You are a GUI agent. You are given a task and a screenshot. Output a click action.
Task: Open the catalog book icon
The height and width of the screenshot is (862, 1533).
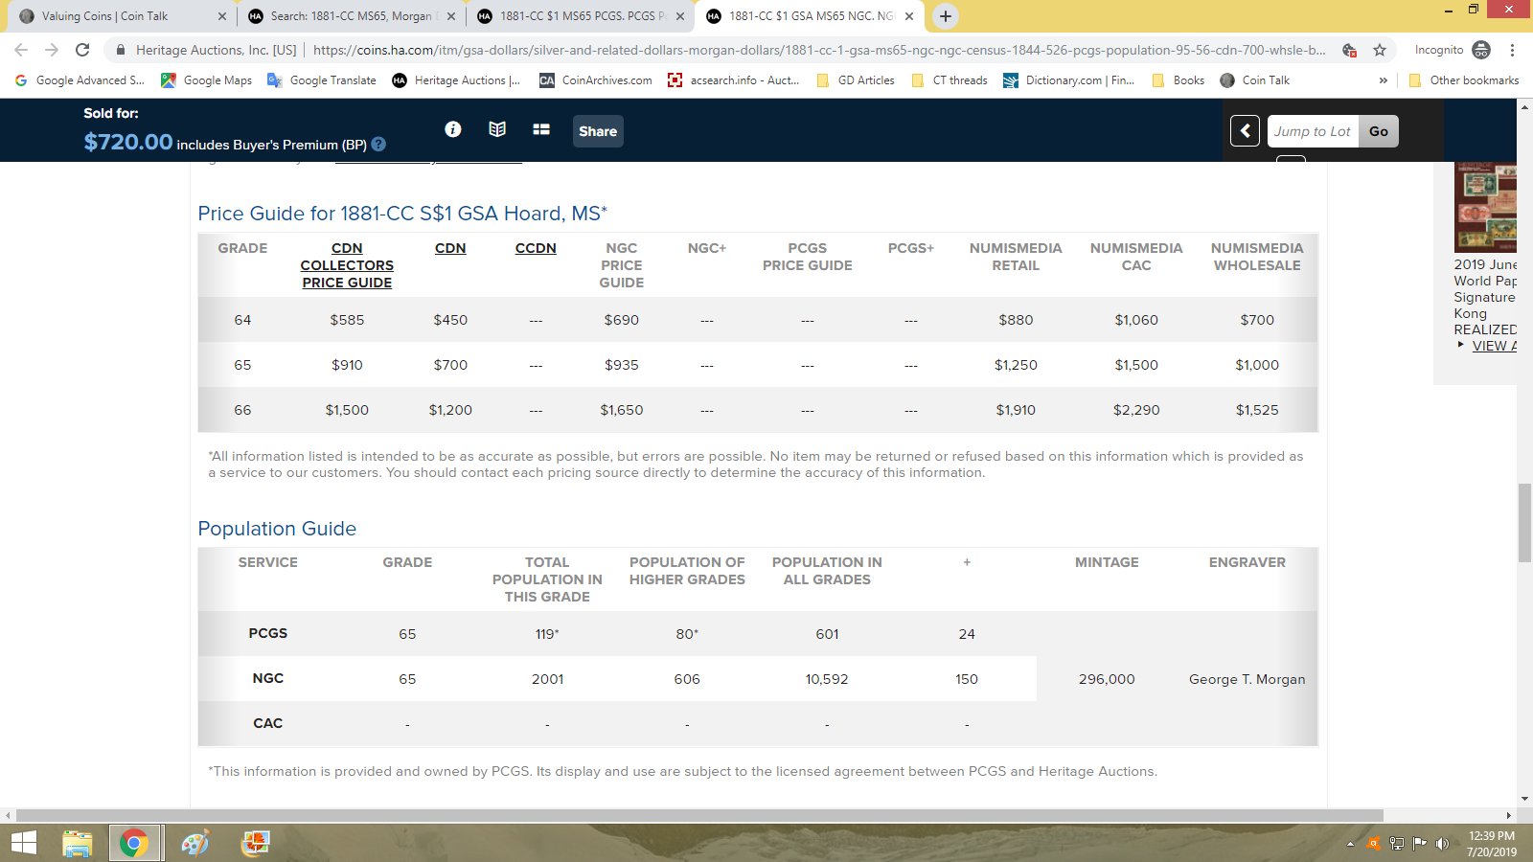pos(497,129)
